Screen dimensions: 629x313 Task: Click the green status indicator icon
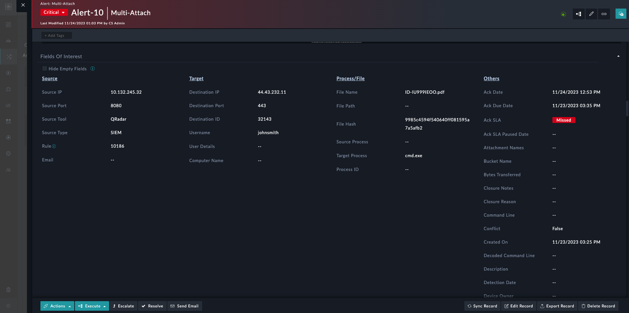(563, 14)
